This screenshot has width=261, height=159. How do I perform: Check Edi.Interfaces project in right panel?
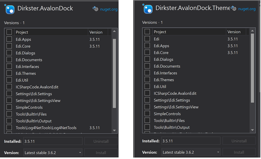[147, 73]
